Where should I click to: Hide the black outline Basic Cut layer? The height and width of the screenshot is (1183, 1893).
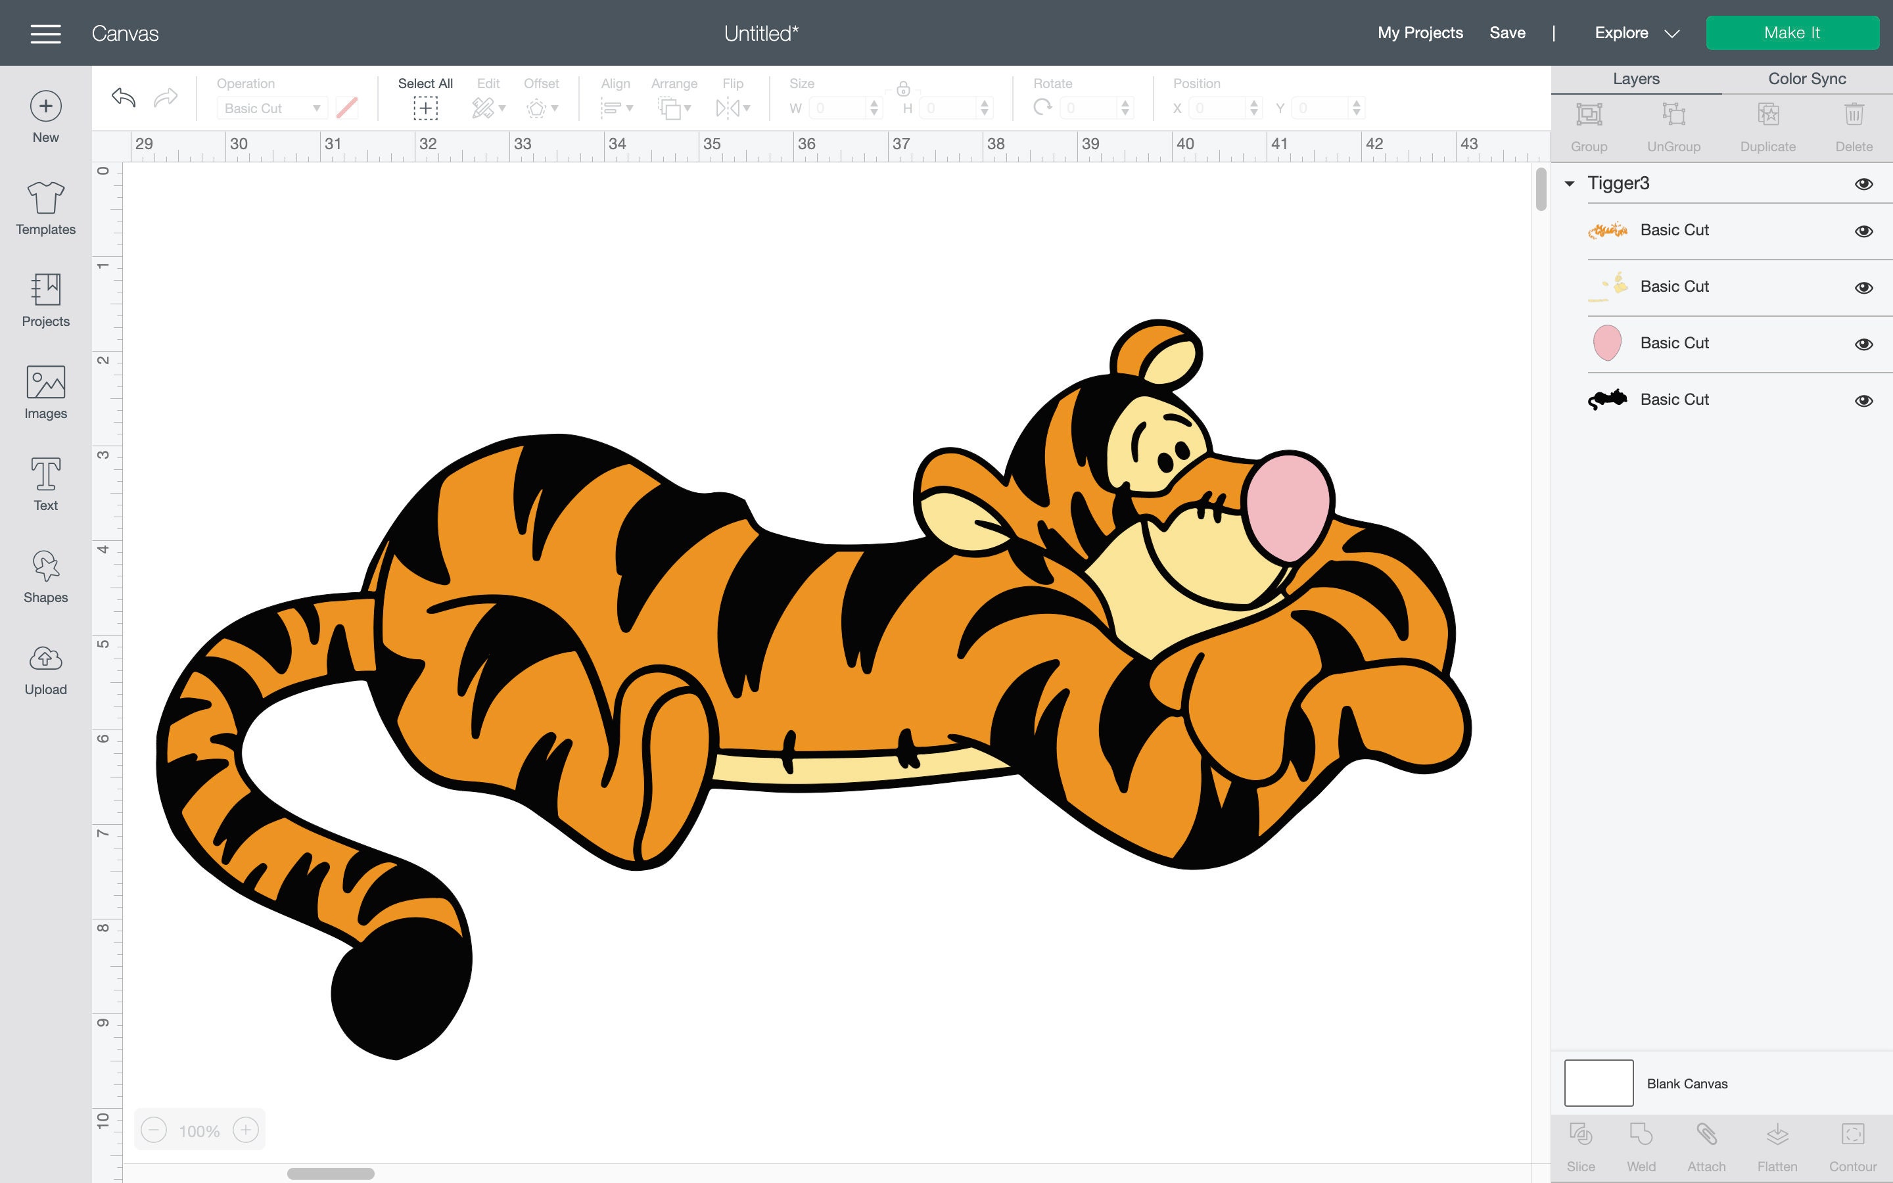[1863, 401]
